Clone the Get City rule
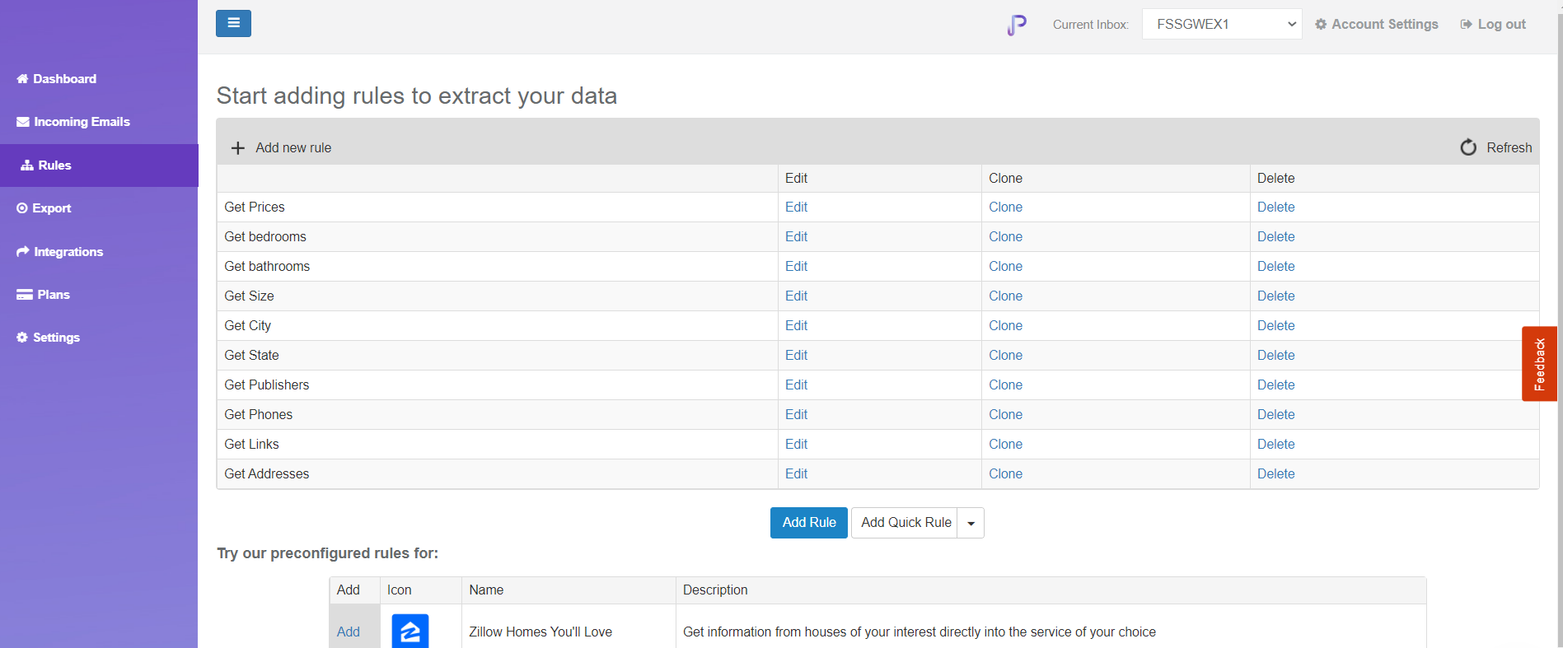 (1005, 326)
